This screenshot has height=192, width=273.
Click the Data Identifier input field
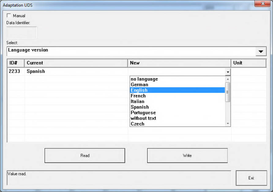pyautogui.click(x=22, y=33)
